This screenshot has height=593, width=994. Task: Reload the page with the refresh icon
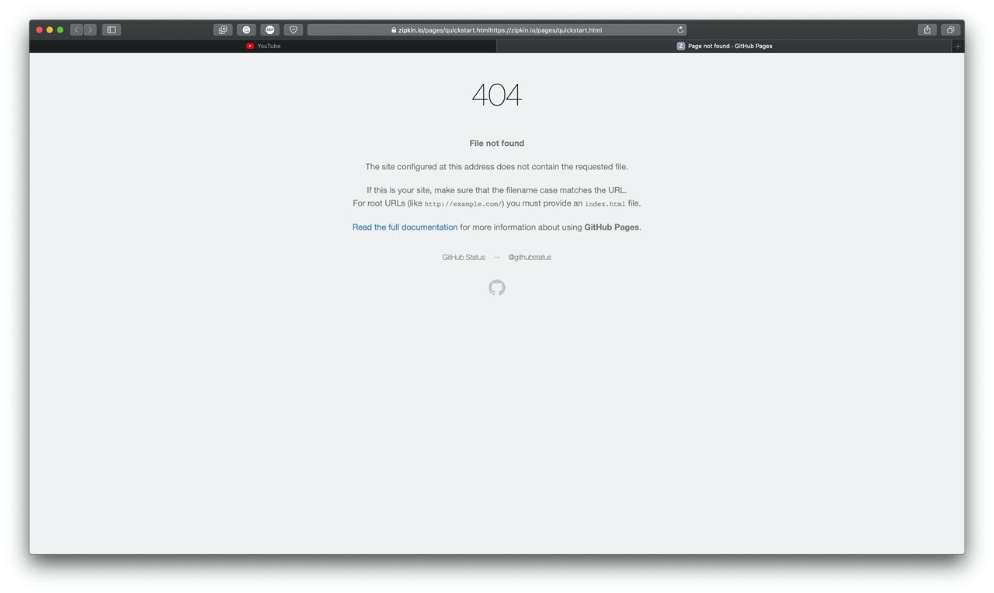click(x=680, y=29)
